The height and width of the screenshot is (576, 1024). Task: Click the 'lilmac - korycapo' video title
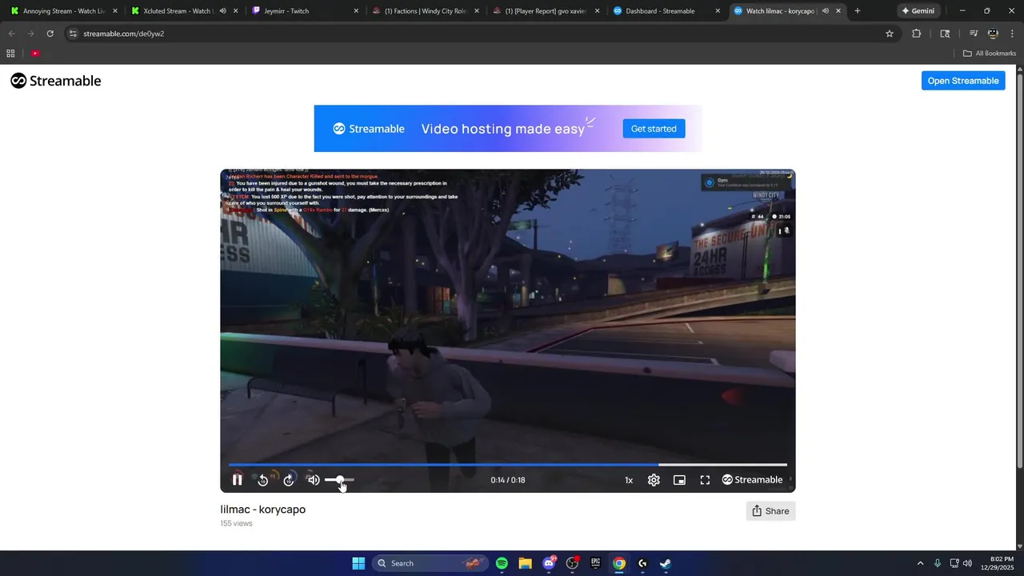tap(263, 510)
